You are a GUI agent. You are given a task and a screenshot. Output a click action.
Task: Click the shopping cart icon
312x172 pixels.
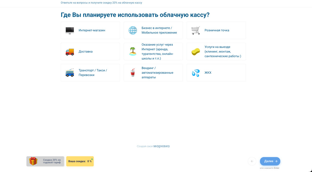tap(196, 30)
